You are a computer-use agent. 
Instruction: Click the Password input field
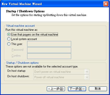click(49, 50)
